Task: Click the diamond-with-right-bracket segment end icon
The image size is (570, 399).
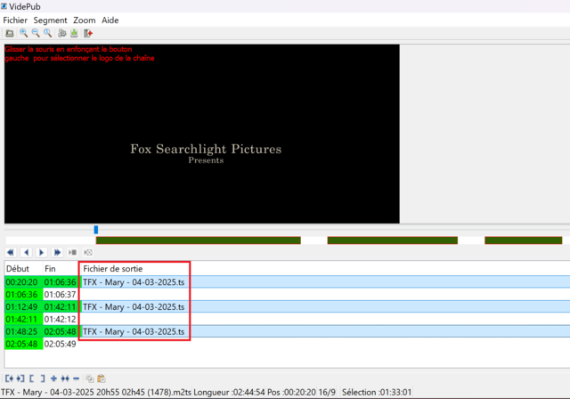Action: coord(20,379)
